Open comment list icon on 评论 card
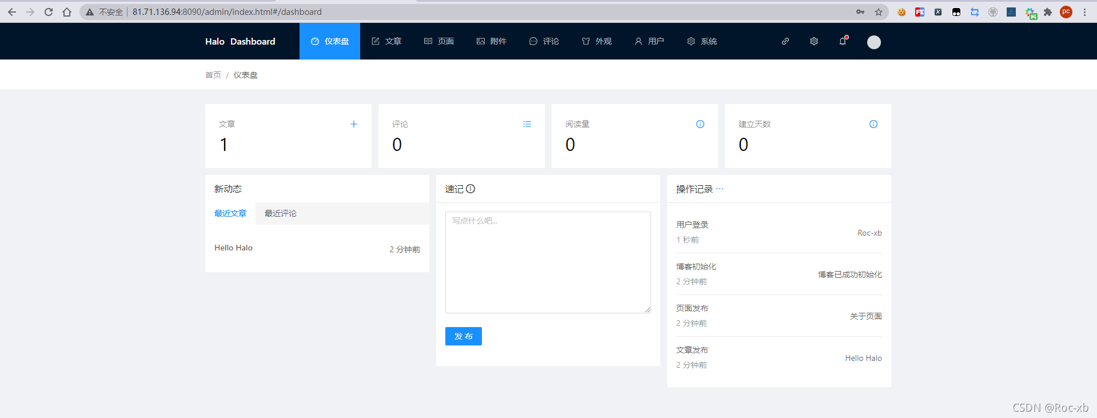The image size is (1097, 418). [x=527, y=124]
